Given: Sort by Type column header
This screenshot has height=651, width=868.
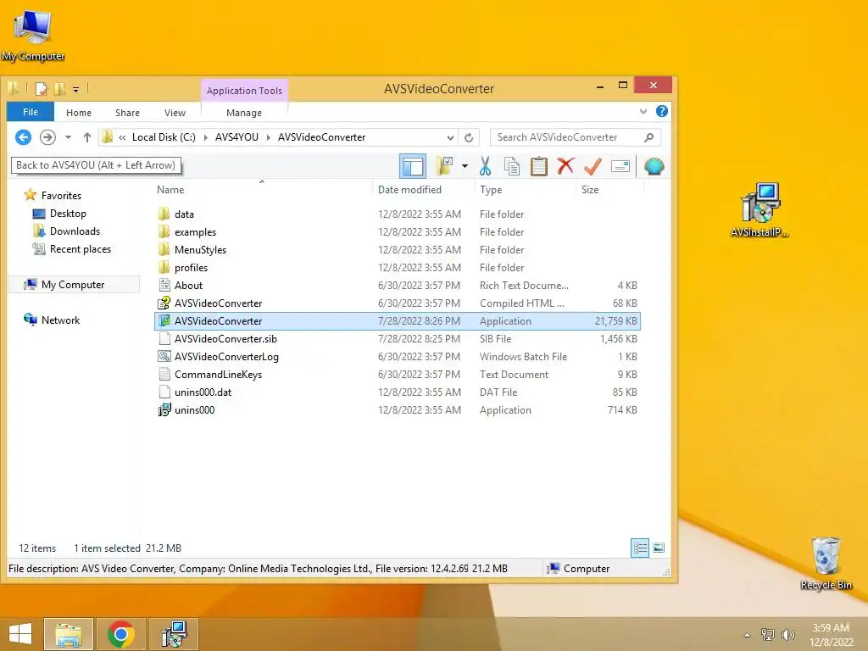Looking at the screenshot, I should 491,189.
